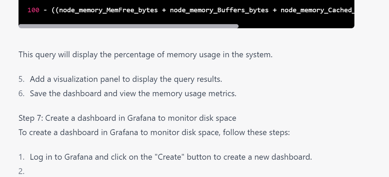Click the list number 5 marker
Viewport: 389px width, 177px height.
21,79
